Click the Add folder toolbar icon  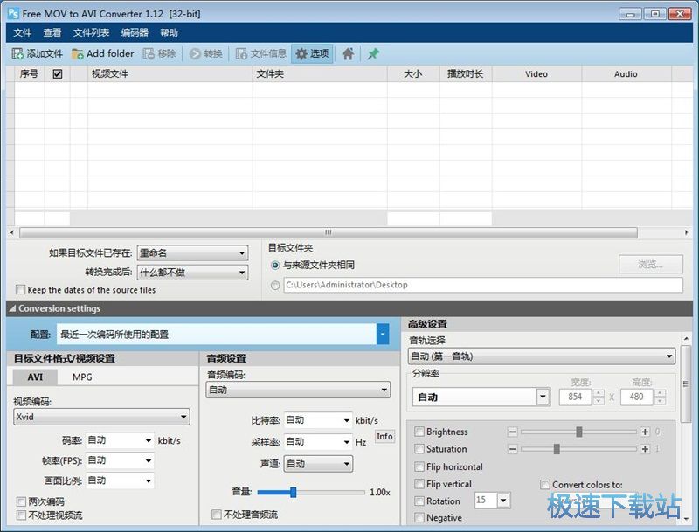pyautogui.click(x=78, y=53)
